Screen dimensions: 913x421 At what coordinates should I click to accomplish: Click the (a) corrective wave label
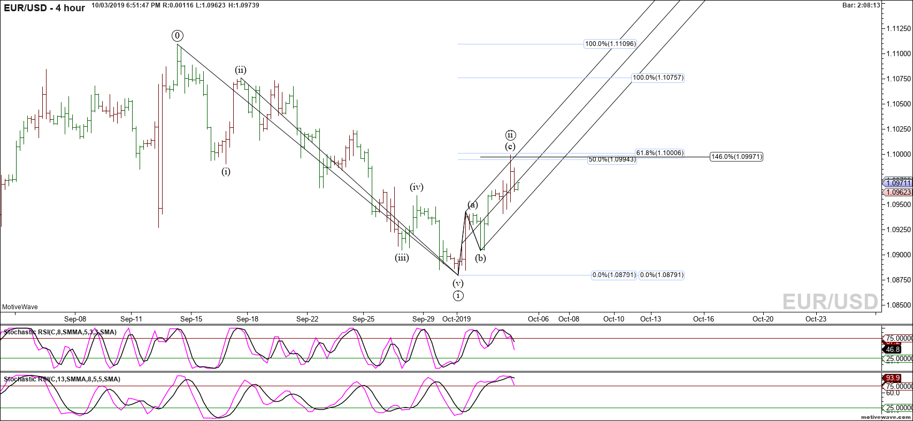pos(473,205)
